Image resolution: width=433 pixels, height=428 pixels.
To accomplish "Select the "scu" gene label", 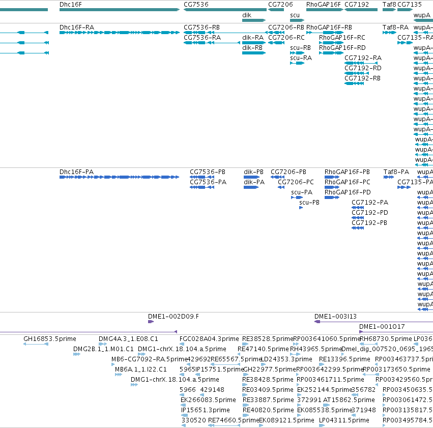I will (x=295, y=15).
